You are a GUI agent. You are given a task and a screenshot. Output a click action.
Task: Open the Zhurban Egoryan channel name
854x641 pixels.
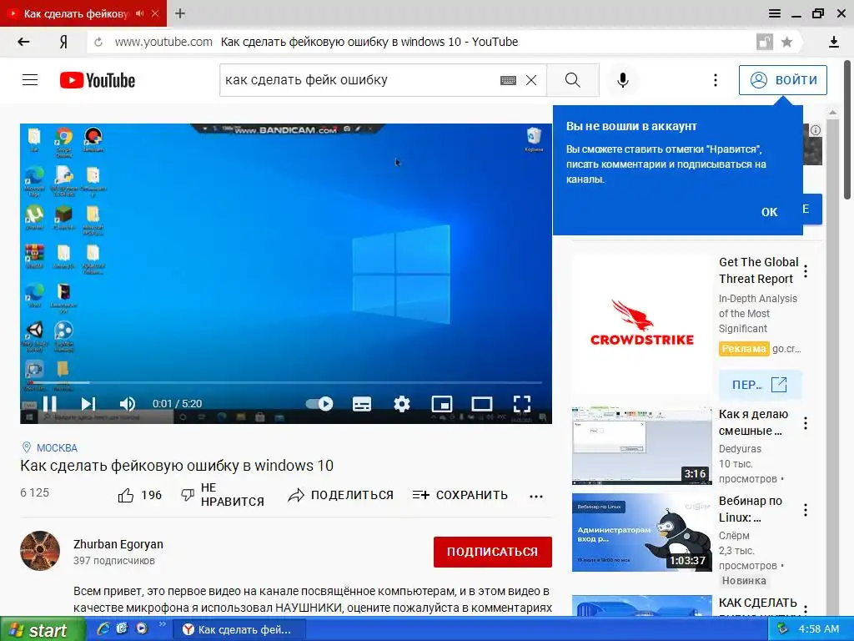(x=118, y=544)
